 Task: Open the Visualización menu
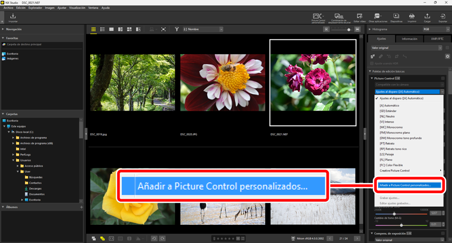pos(77,8)
